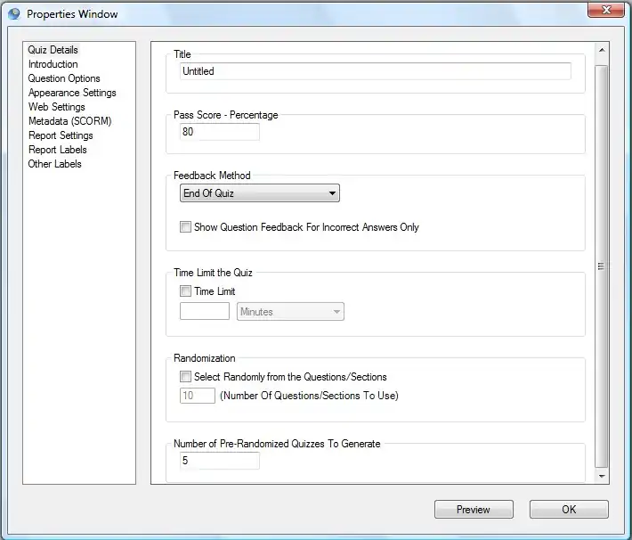
Task: Select Introduction in the left list
Action: pos(53,64)
